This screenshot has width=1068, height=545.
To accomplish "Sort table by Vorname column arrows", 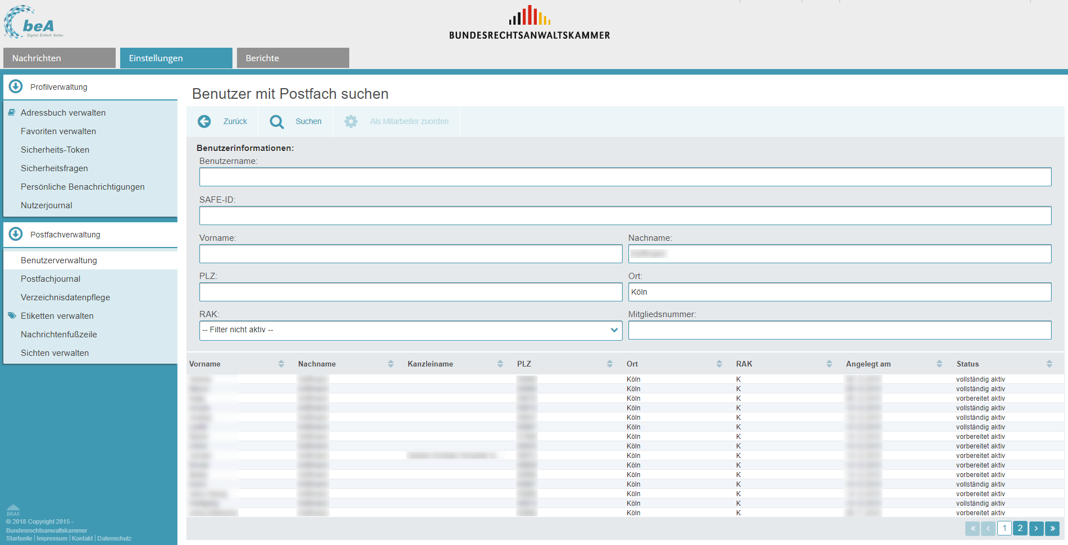I will (x=281, y=364).
